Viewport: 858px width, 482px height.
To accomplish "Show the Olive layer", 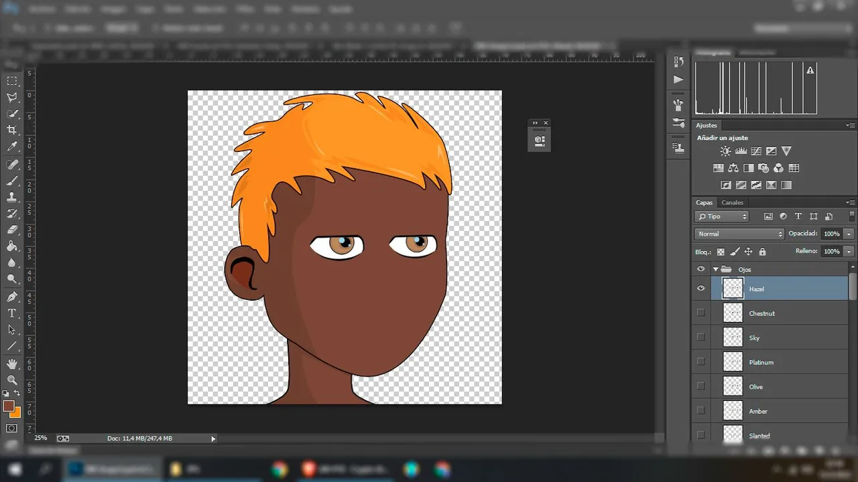I will [x=701, y=386].
